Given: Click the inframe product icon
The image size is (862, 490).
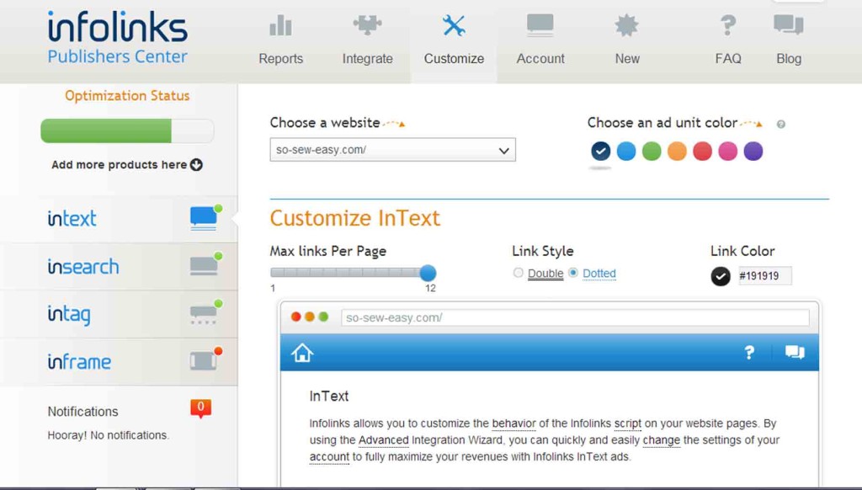Looking at the screenshot, I should (205, 360).
